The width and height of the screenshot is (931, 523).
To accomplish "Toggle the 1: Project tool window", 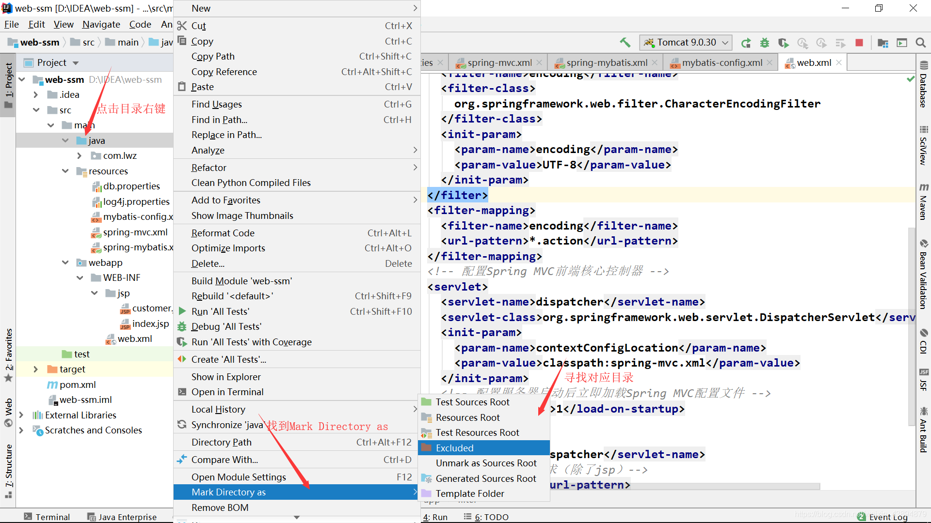I will (x=8, y=85).
